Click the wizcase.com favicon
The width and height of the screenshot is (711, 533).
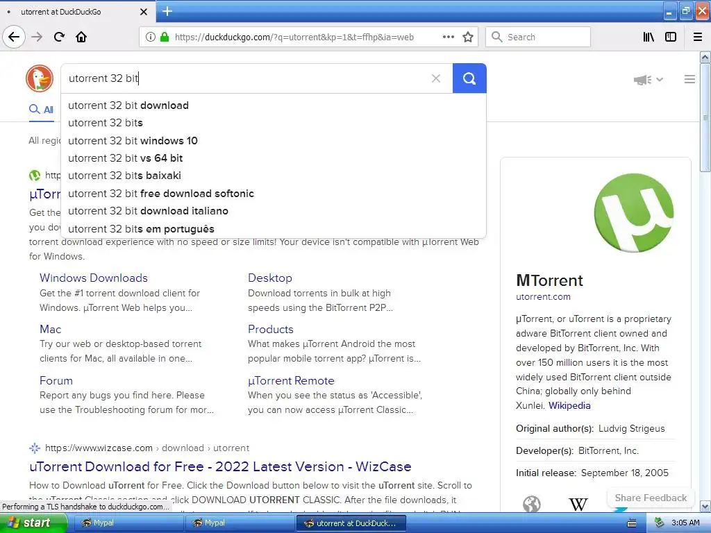[x=35, y=448]
